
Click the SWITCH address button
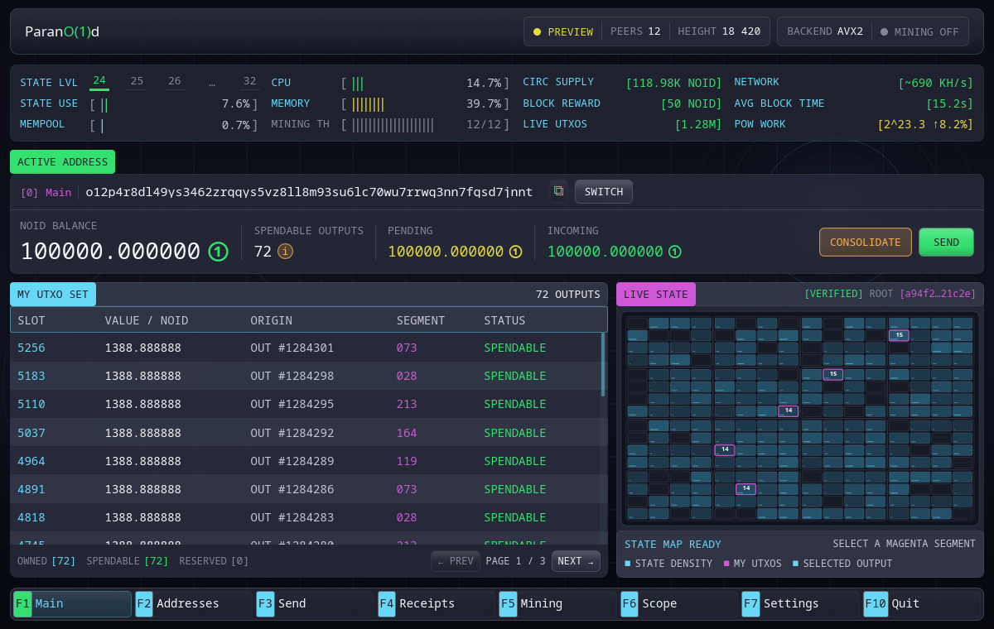[x=604, y=191]
